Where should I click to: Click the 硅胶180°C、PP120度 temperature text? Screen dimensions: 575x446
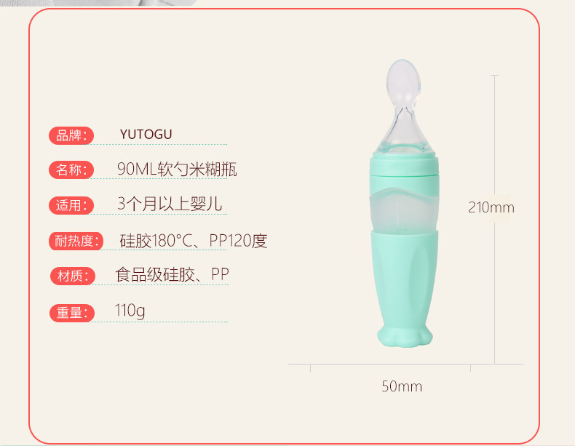194,241
